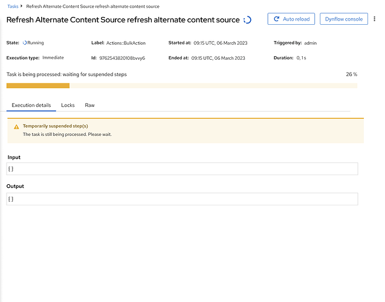Open the Locks tab
The width and height of the screenshot is (385, 302).
(68, 105)
